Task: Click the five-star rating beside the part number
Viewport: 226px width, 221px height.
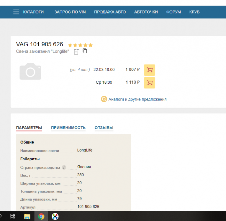Action: pos(80,45)
